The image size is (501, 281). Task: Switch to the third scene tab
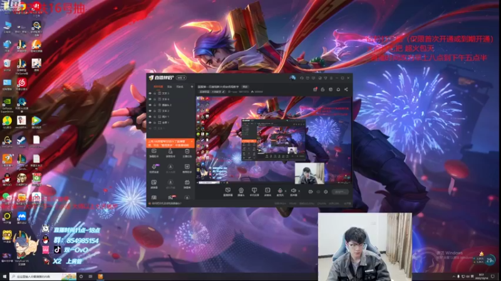pos(180,87)
